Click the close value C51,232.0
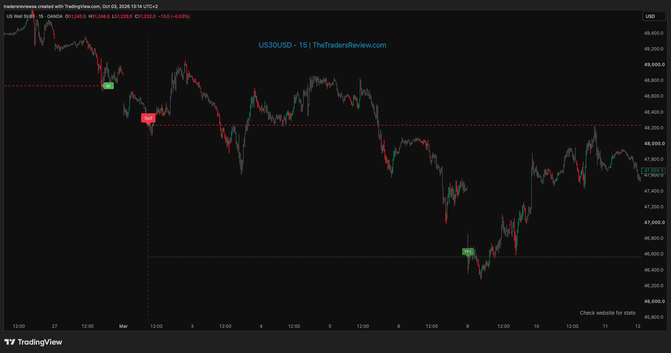 click(145, 16)
